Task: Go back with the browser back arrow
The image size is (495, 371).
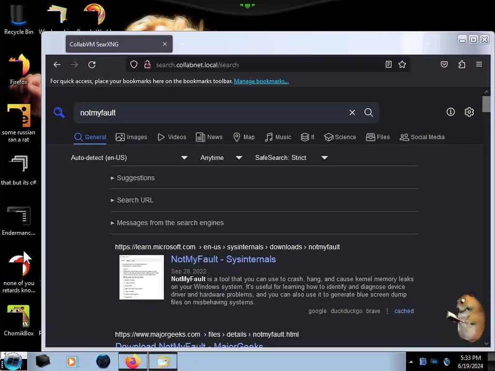Action: click(x=57, y=65)
